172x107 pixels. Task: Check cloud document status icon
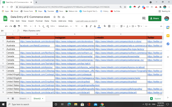tap(63, 17)
